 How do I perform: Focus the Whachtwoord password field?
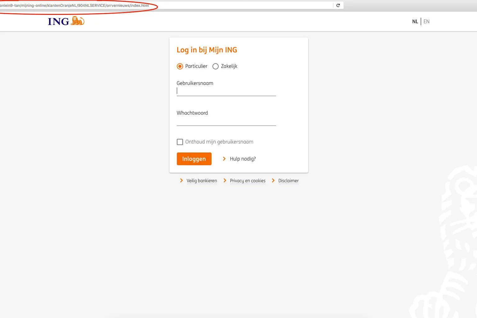[226, 121]
